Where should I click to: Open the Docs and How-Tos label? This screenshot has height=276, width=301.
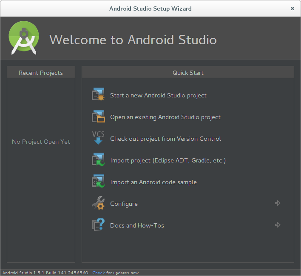pos(137,225)
